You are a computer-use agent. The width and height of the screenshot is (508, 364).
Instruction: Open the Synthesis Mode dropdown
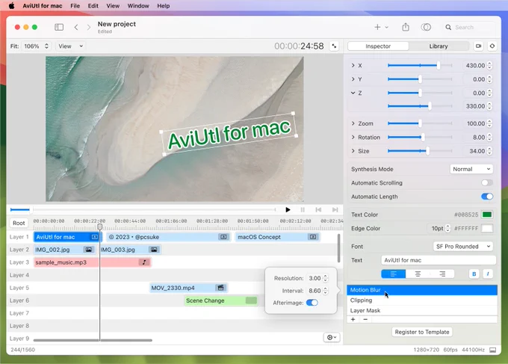click(x=471, y=169)
